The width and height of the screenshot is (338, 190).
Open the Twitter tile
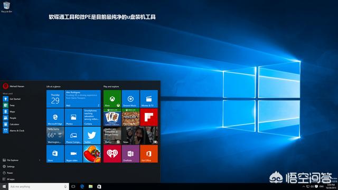coord(92,136)
